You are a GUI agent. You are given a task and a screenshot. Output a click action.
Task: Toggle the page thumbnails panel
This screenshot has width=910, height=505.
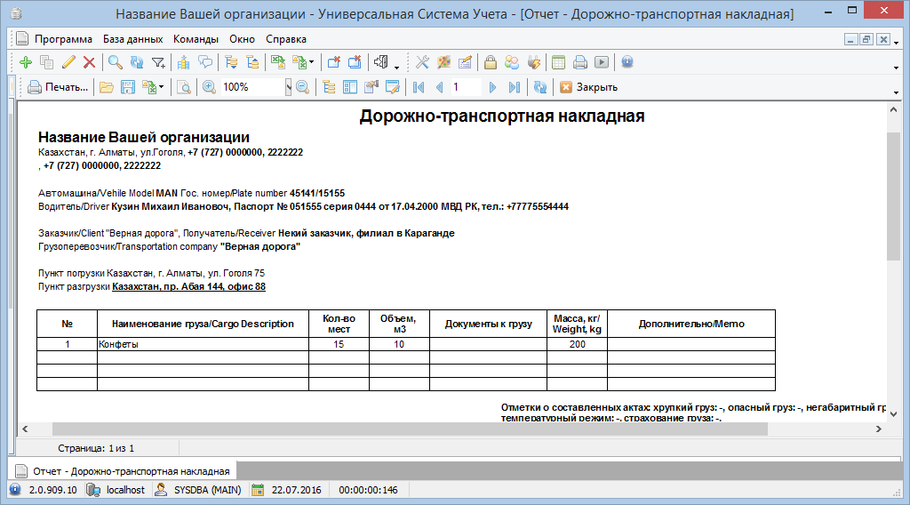click(349, 87)
